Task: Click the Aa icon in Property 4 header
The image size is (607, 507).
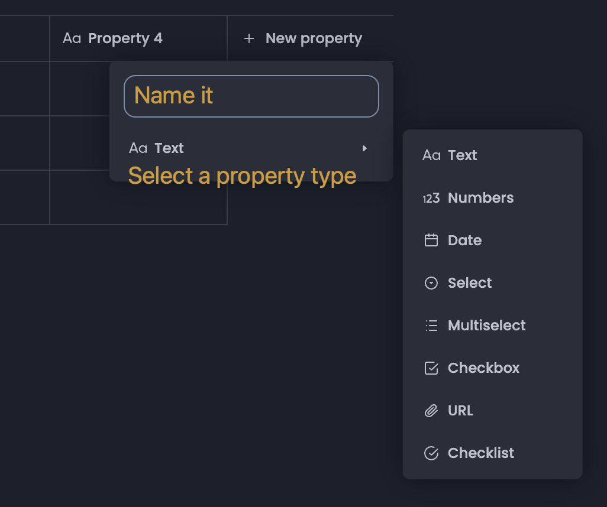Action: click(72, 38)
